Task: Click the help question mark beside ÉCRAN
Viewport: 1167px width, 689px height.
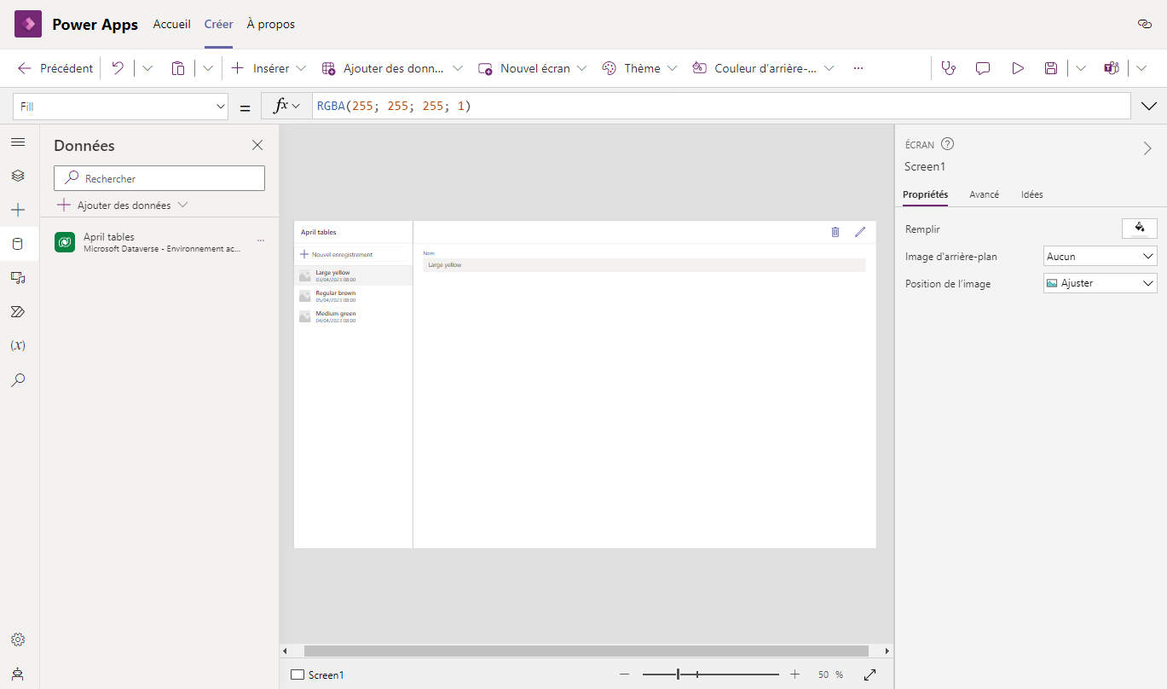Action: point(947,144)
